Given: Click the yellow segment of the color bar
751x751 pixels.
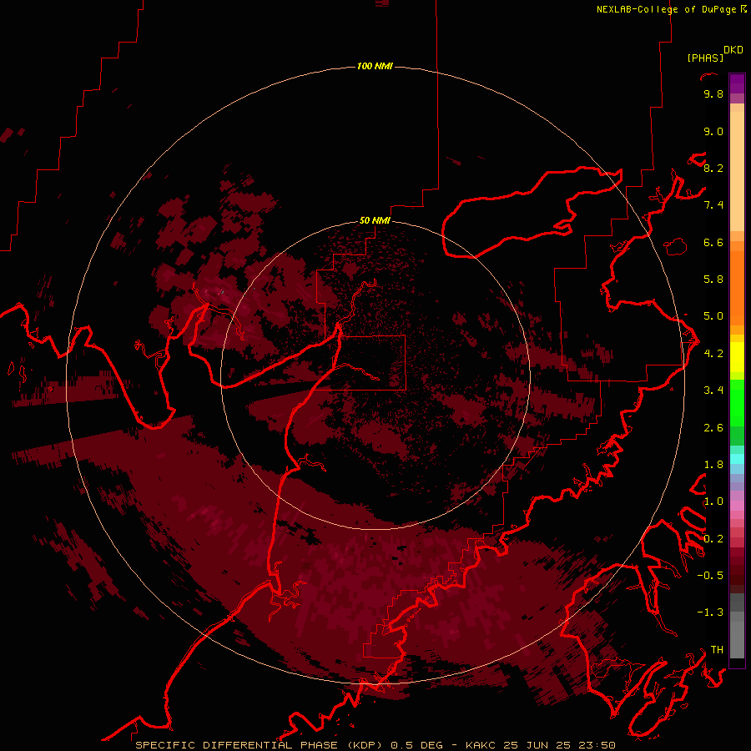Looking at the screenshot, I should 737,357.
